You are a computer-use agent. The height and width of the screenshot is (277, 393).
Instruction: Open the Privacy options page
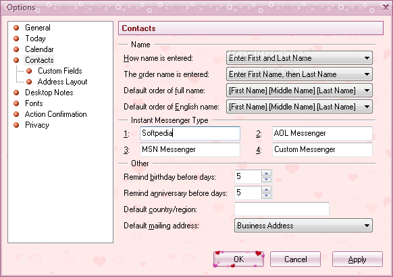37,125
